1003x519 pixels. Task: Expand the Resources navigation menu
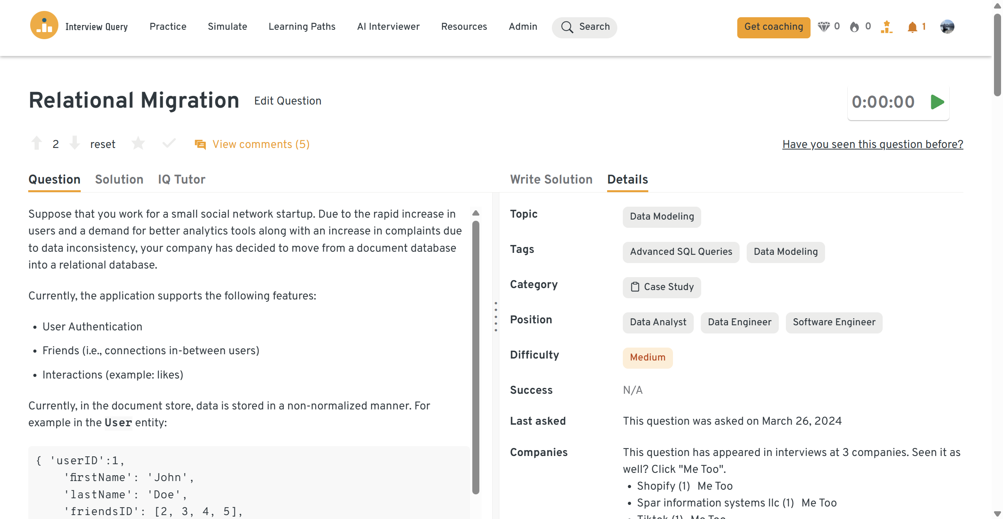coord(464,27)
